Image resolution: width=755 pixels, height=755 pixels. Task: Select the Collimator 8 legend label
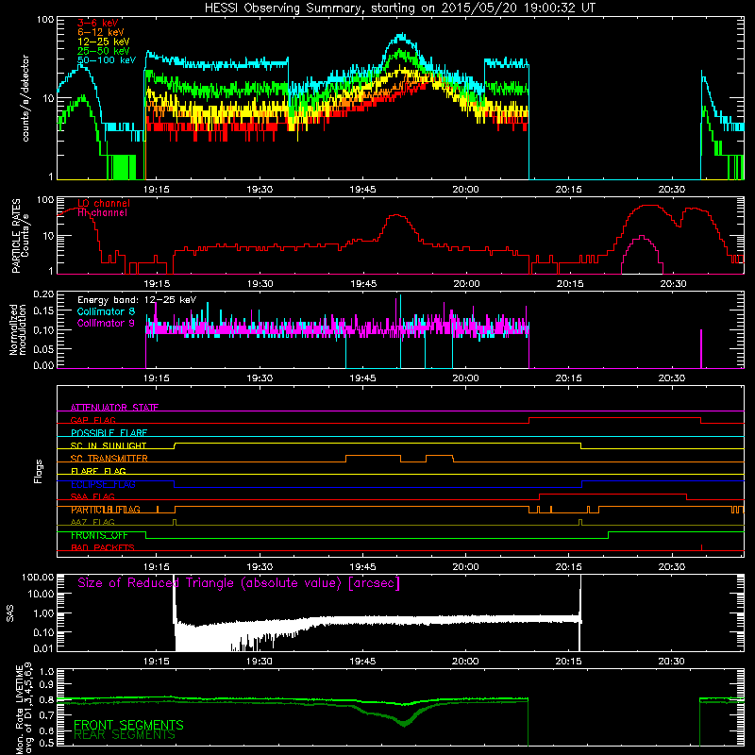tap(106, 311)
